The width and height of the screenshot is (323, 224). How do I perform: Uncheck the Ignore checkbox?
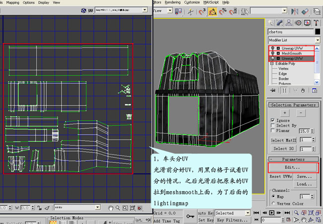[x=273, y=120]
